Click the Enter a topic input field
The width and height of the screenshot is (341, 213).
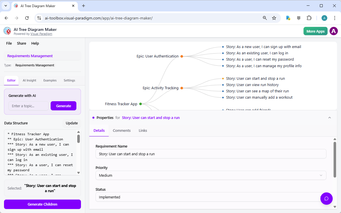point(29,106)
